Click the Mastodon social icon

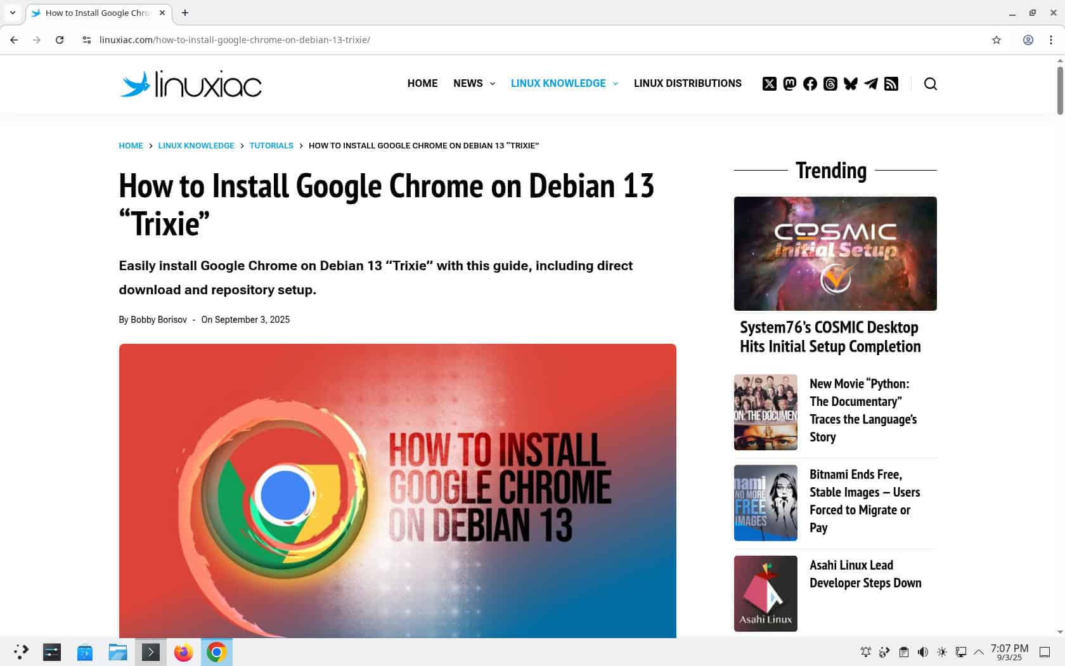(789, 83)
